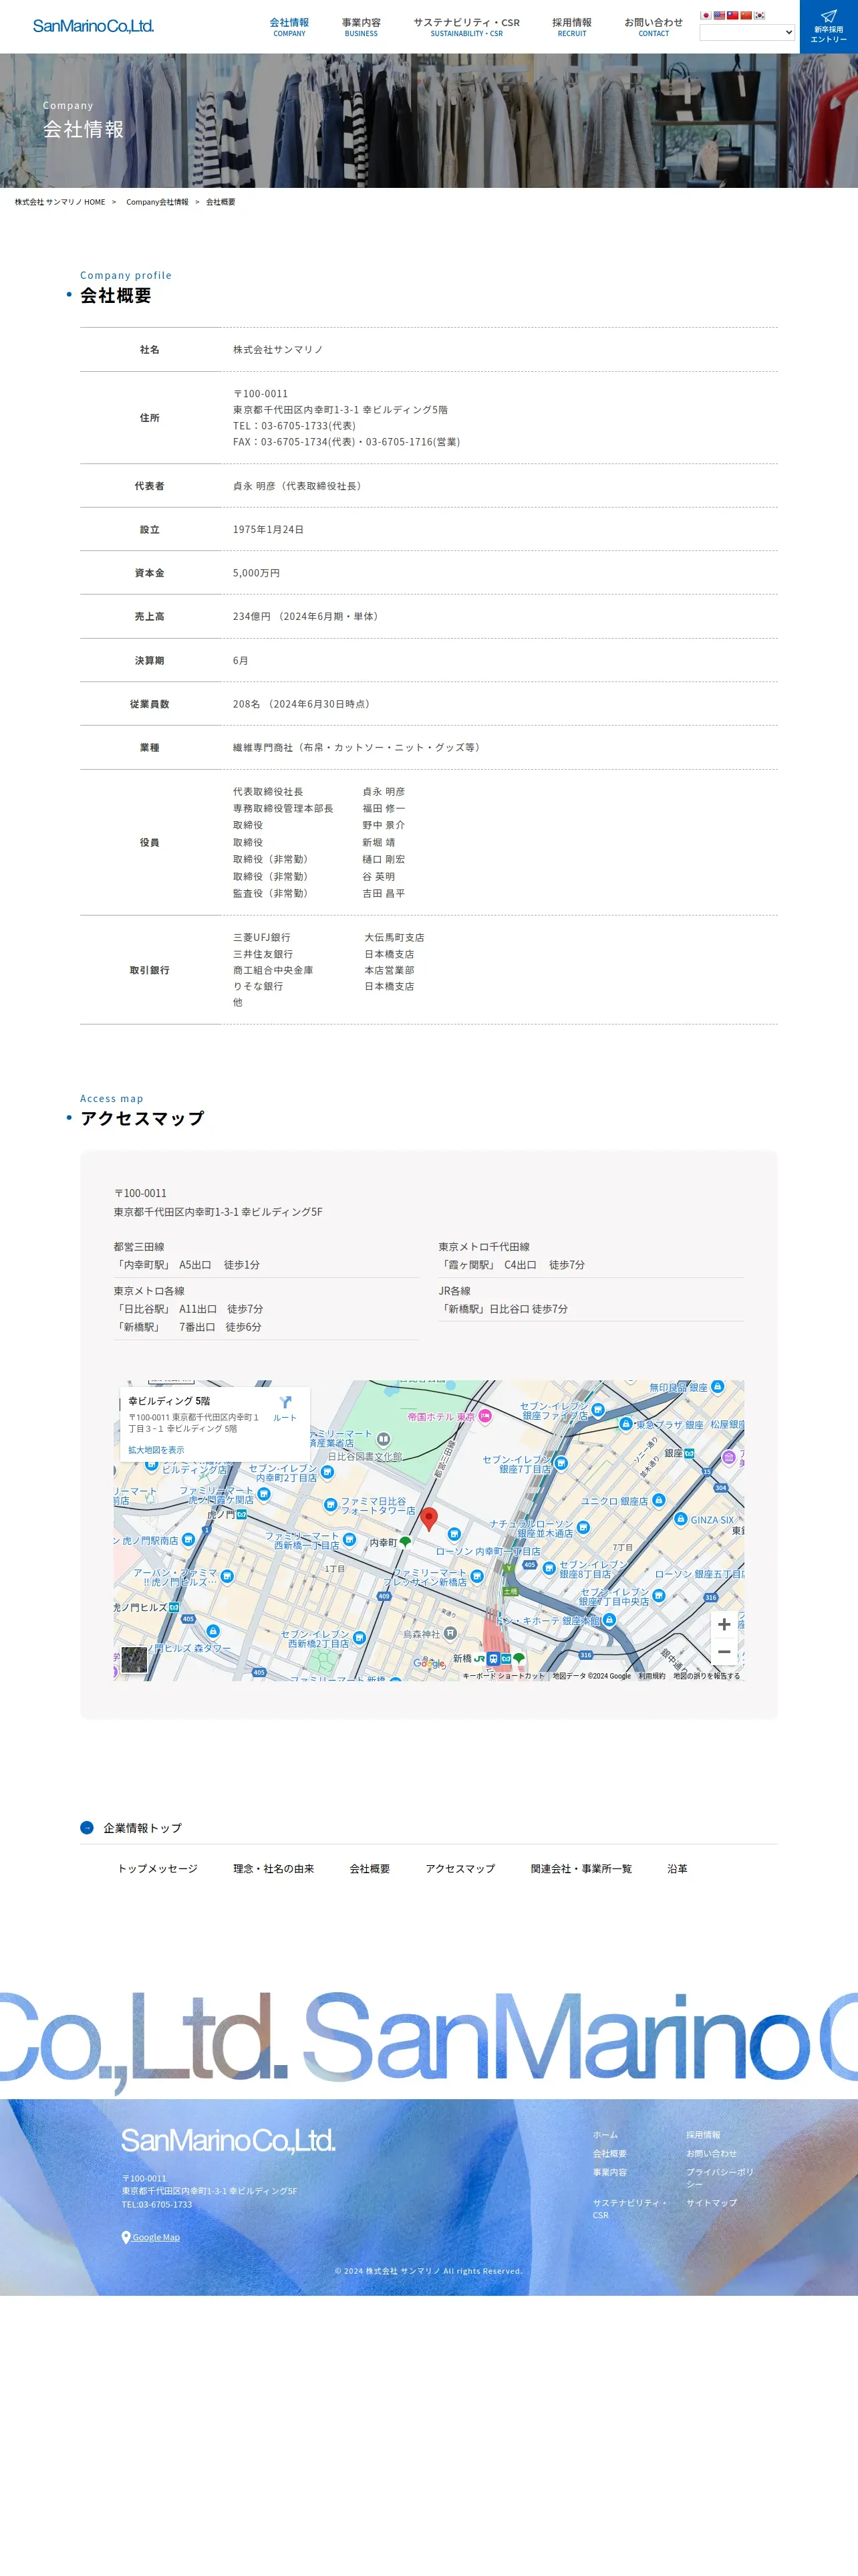Go to Company会社情報 breadcrumb

click(x=157, y=202)
